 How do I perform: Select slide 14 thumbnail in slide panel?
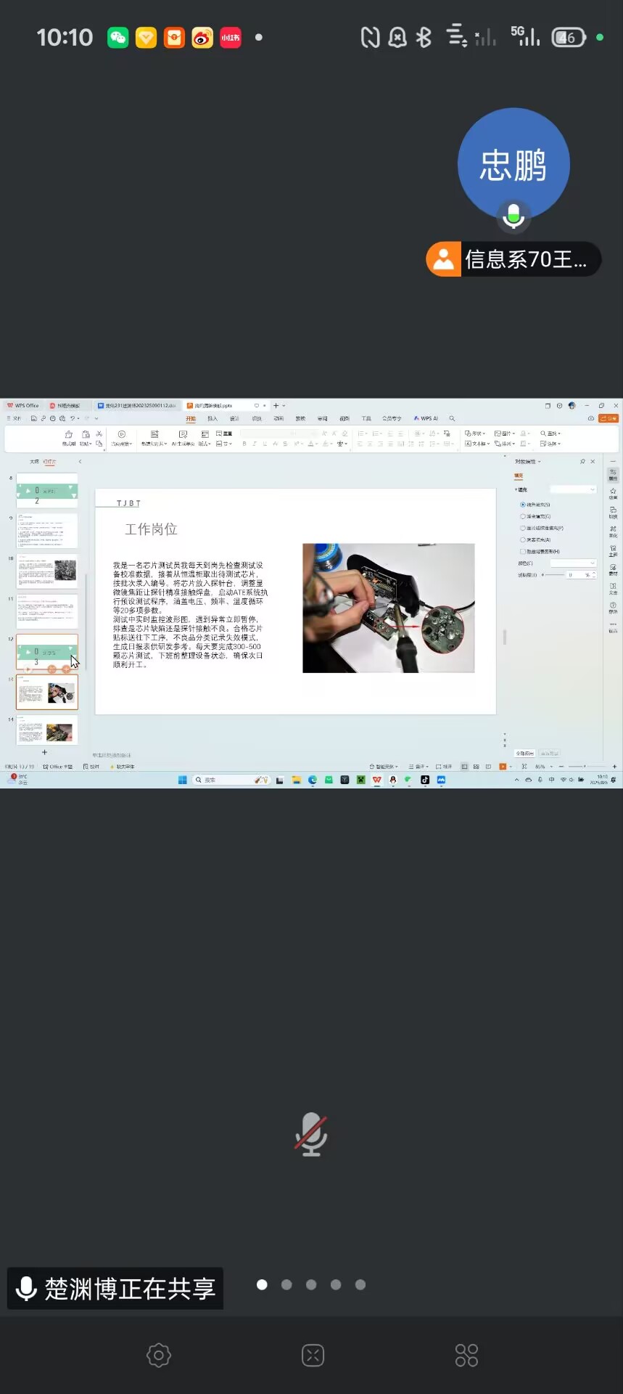[47, 731]
